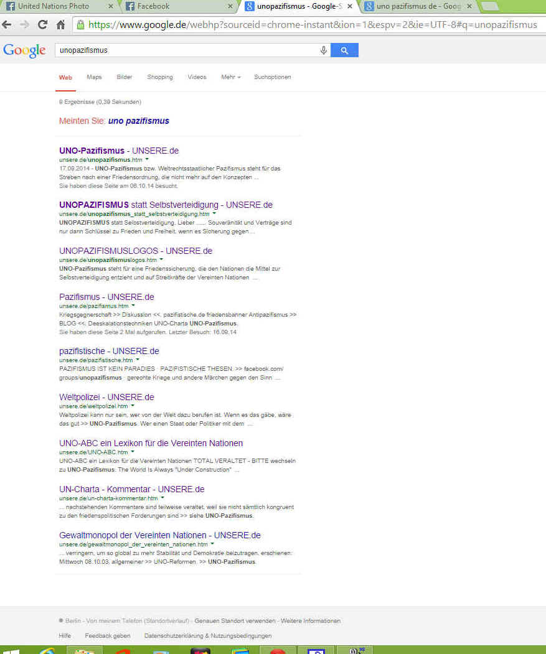The width and height of the screenshot is (546, 654).
Task: Click the Windows Start button
Action: (10, 651)
